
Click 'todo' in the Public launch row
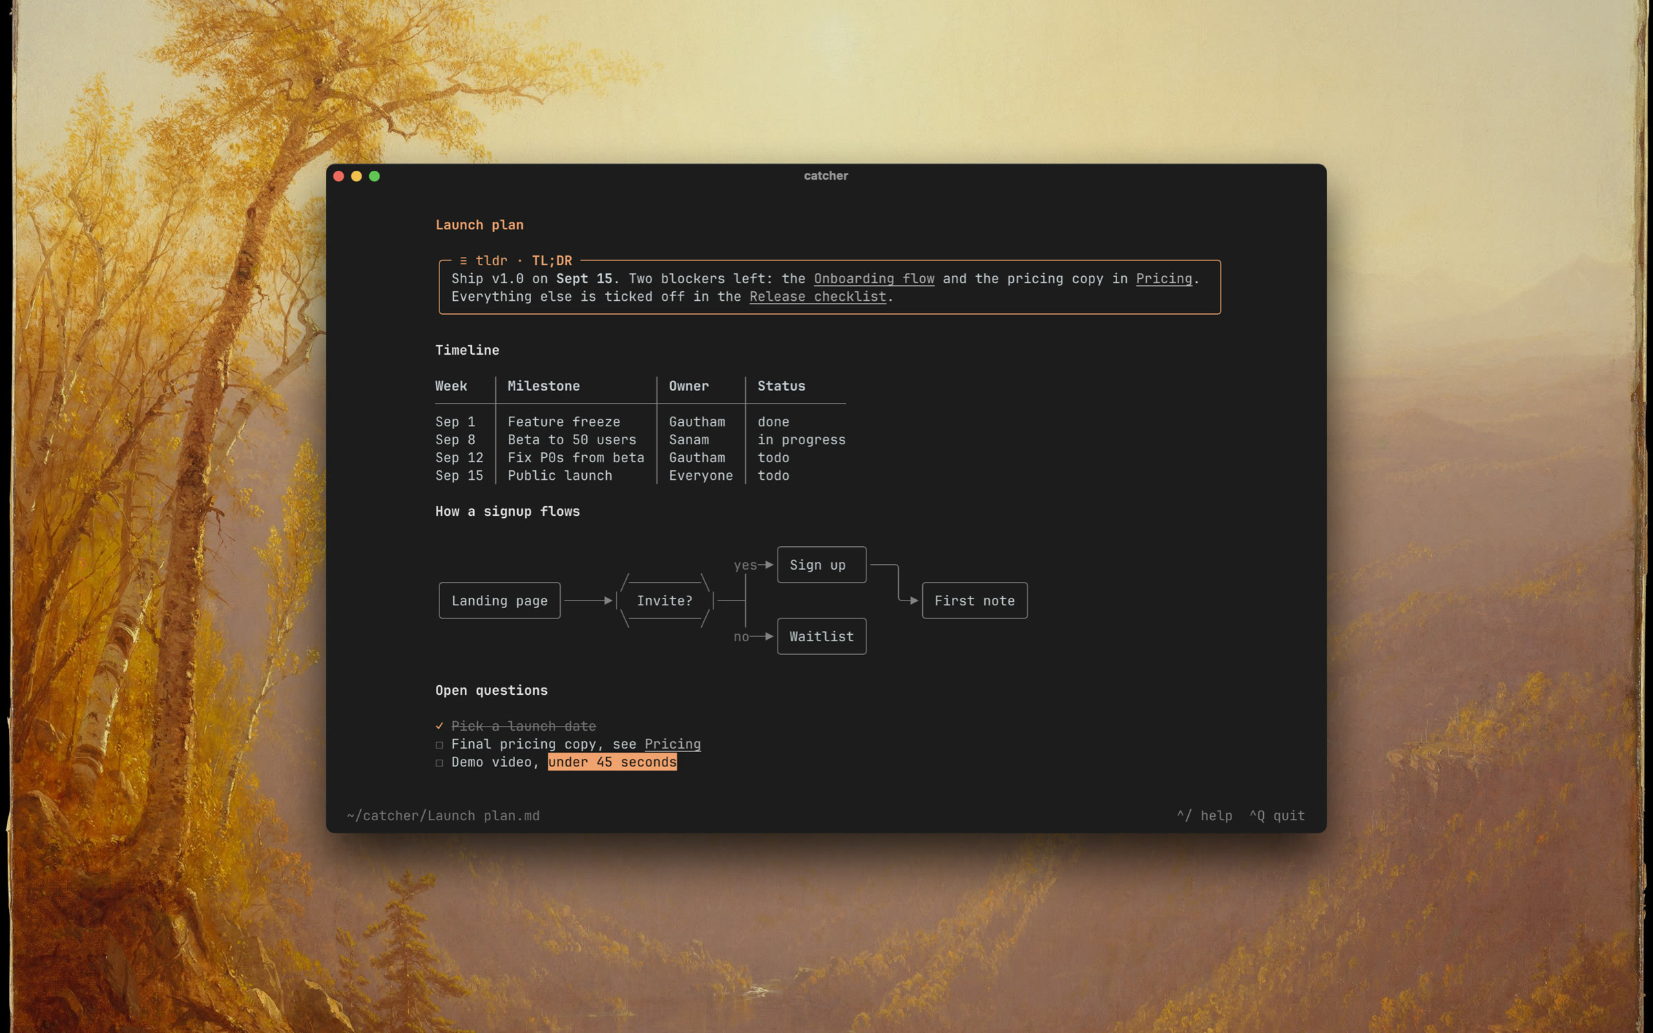tap(773, 476)
